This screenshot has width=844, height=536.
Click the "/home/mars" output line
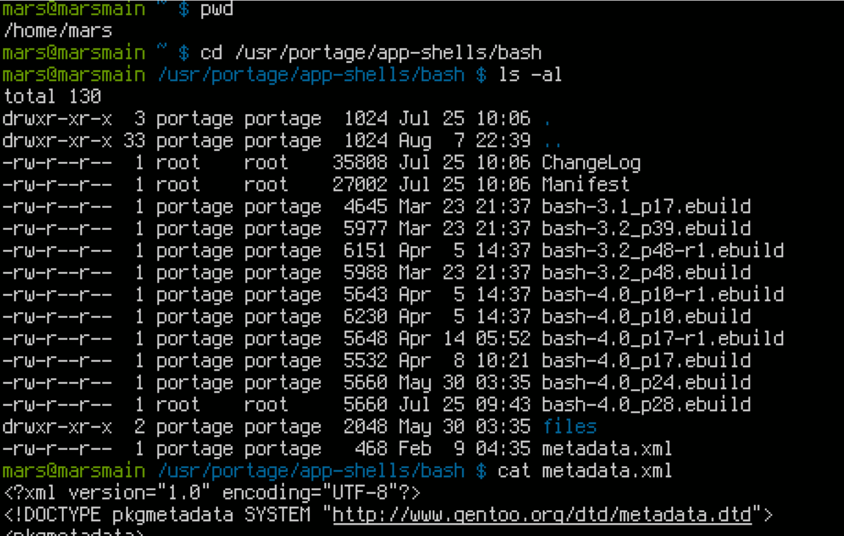tap(58, 31)
